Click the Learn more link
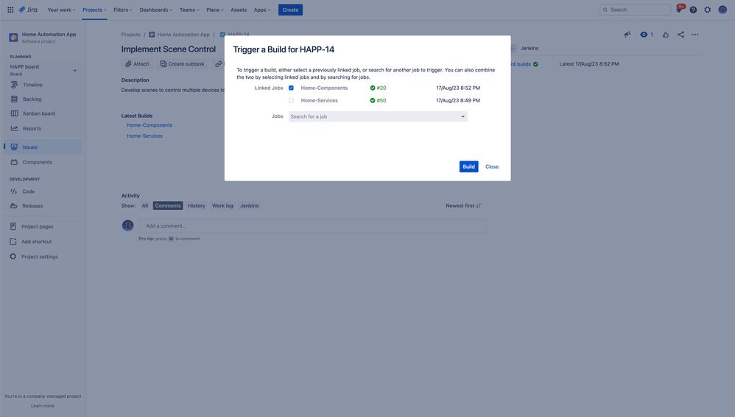Viewport: 735px width, 417px height. tap(43, 406)
